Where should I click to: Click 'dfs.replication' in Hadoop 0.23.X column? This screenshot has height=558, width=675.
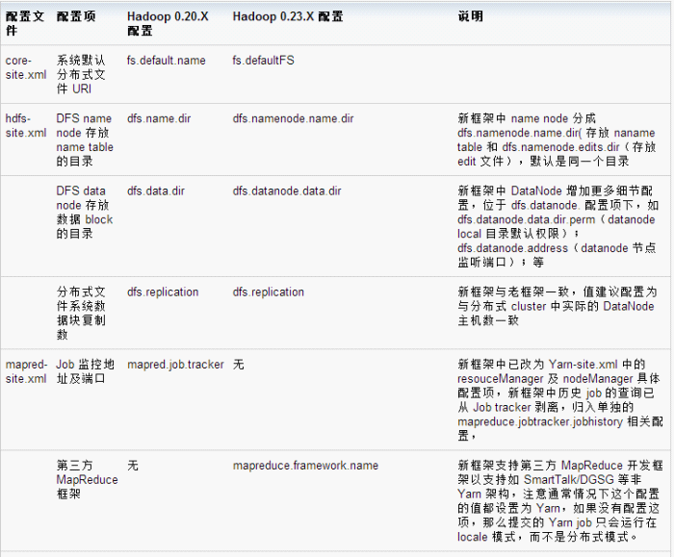coord(269,292)
